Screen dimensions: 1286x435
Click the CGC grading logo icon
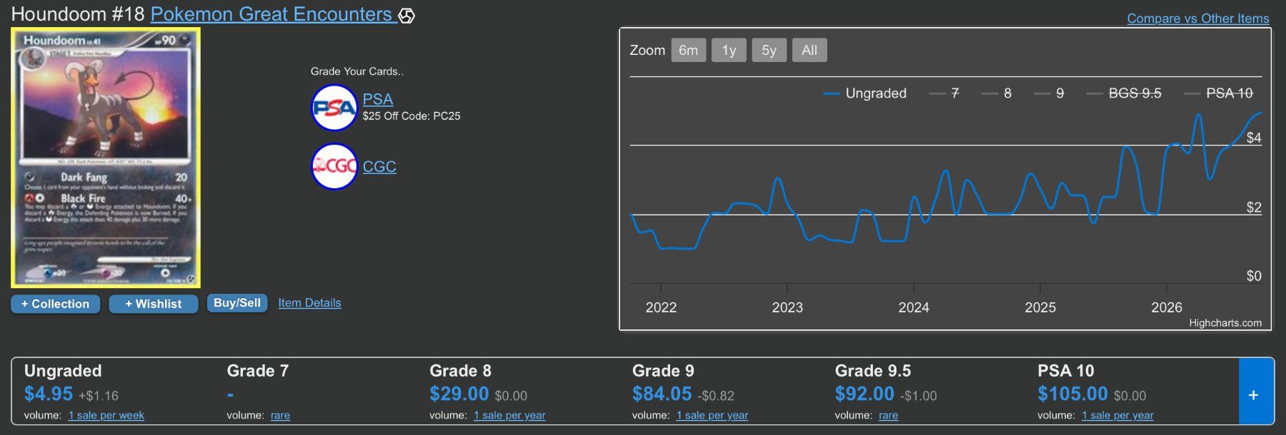pyautogui.click(x=334, y=166)
